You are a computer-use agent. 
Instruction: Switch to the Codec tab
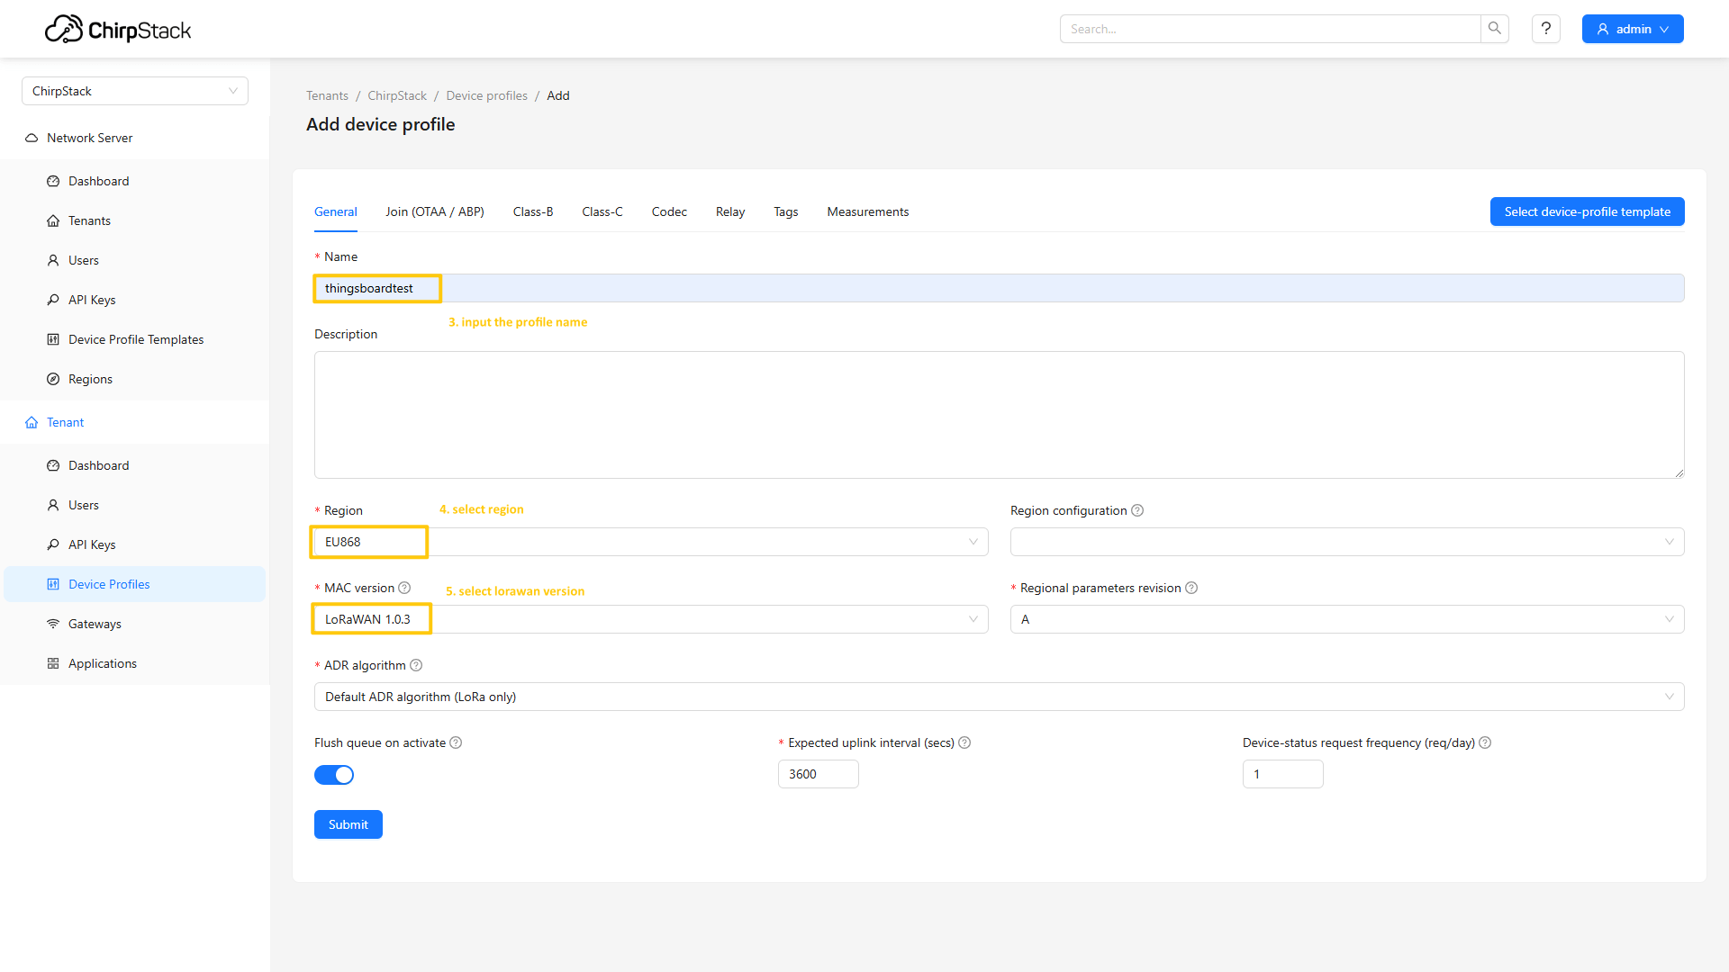669,211
